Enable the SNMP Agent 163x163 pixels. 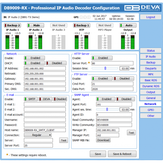click(x=106, y=99)
